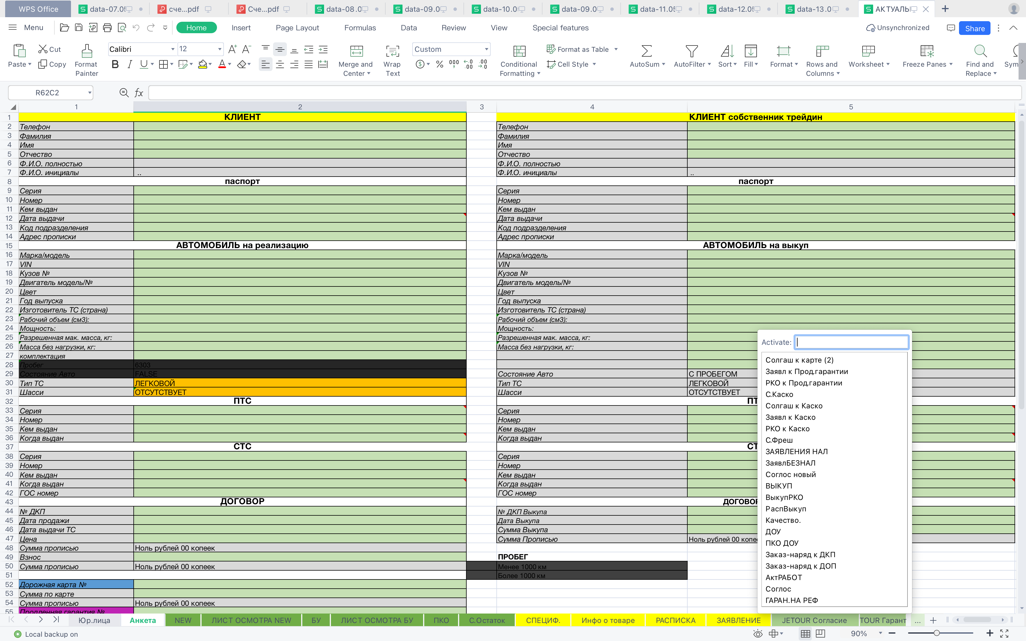The image size is (1026, 641).
Task: Click Local backup on status
Action: point(46,634)
